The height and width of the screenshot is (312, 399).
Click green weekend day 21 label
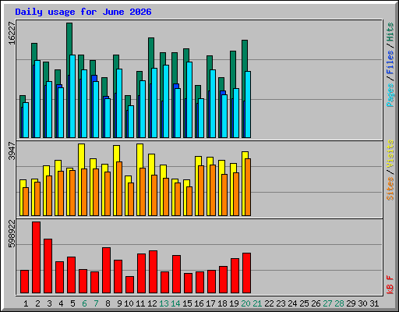point(257,303)
